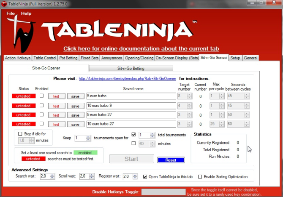Screen dimensions: 283x197
Task: Enable the 10 euro turbo 27 search
Action: point(42,124)
